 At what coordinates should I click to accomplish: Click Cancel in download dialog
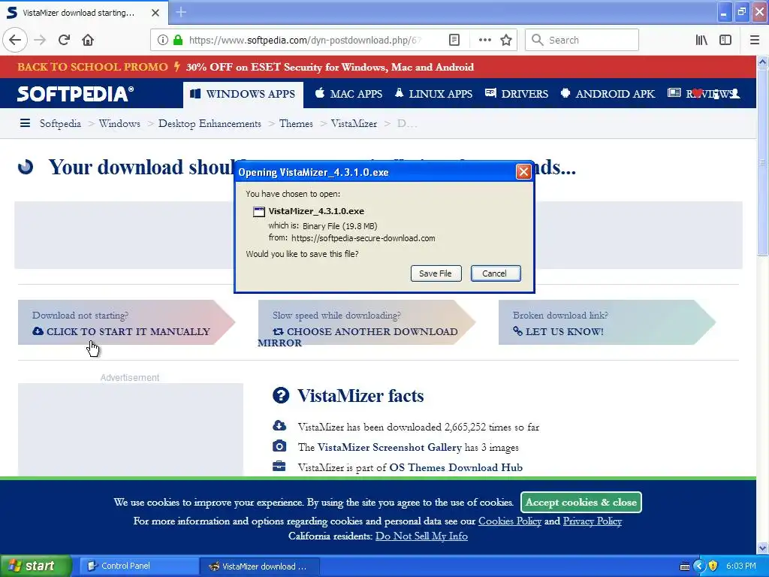496,273
